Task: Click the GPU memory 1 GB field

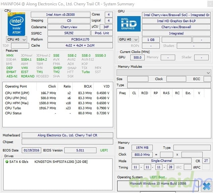Action: [x=151, y=40]
